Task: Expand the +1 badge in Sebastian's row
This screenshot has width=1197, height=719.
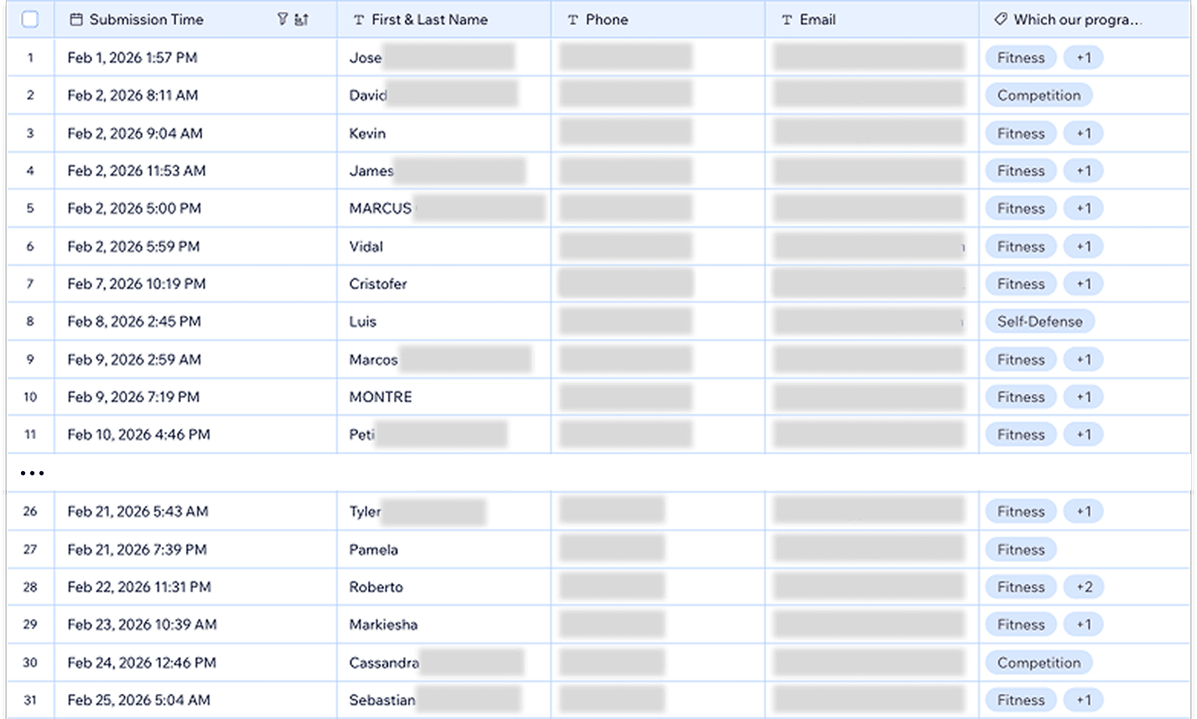Action: 1084,701
